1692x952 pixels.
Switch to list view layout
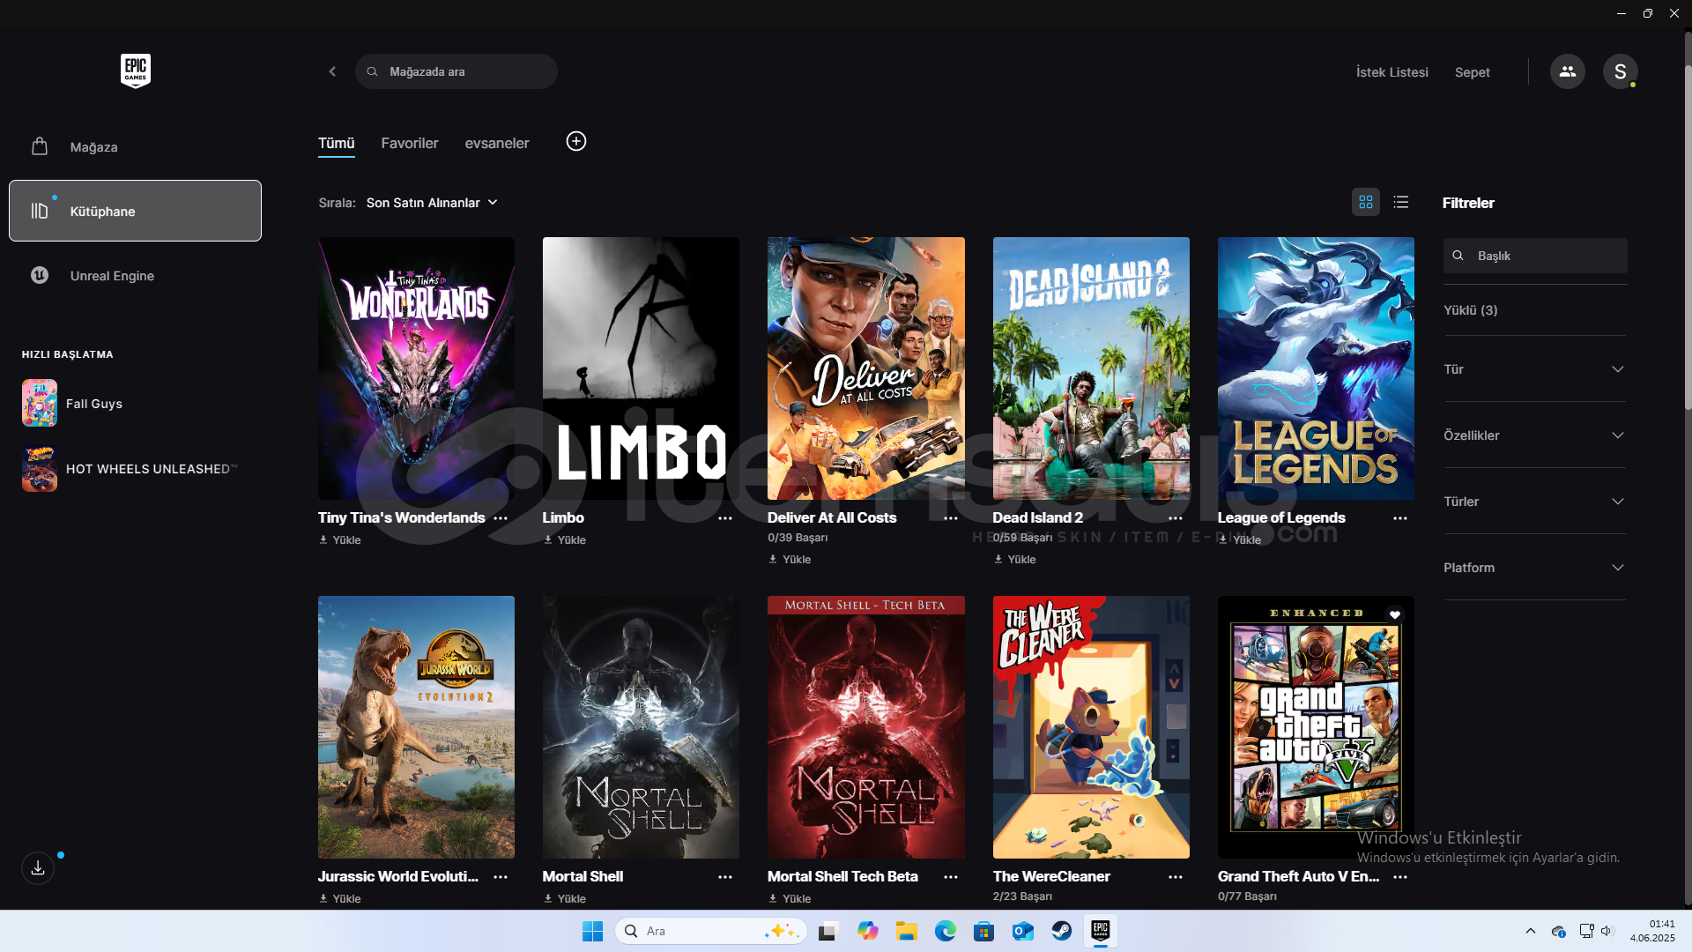[x=1401, y=202]
